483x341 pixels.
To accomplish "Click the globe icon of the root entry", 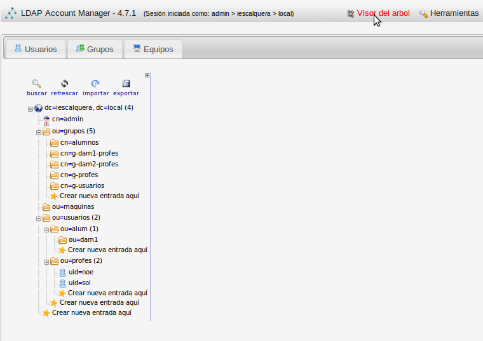I will pyautogui.click(x=38, y=108).
